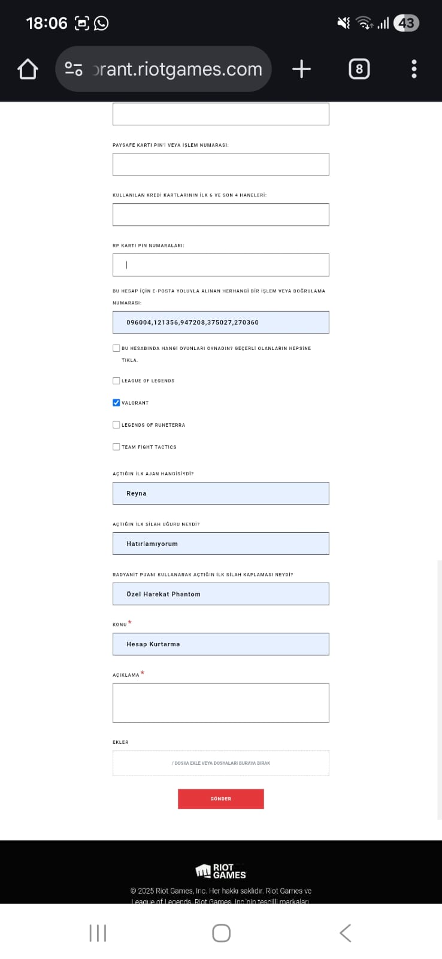Check the League of Legends checkbox
Image resolution: width=442 pixels, height=959 pixels.
tap(116, 381)
